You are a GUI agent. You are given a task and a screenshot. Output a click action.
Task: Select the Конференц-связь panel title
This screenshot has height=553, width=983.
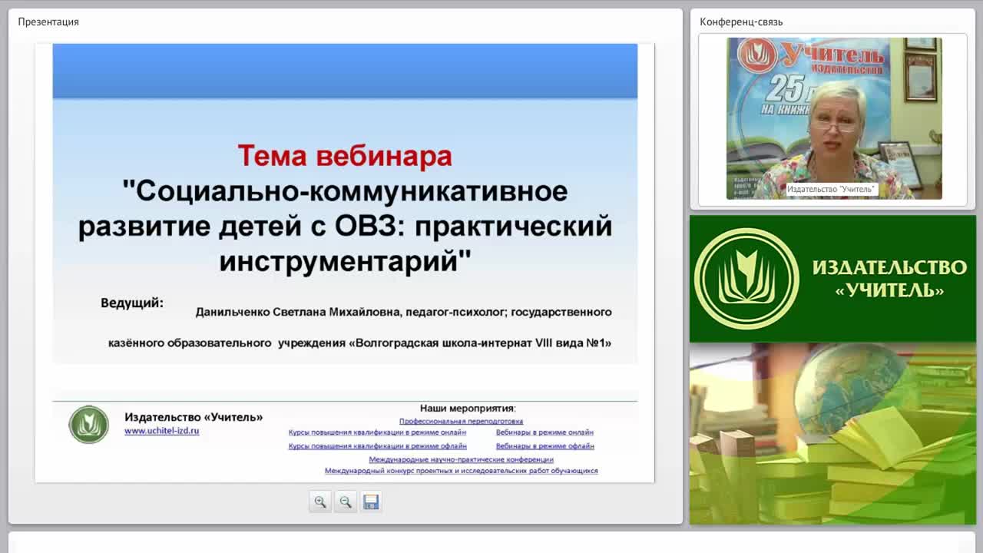coord(741,22)
